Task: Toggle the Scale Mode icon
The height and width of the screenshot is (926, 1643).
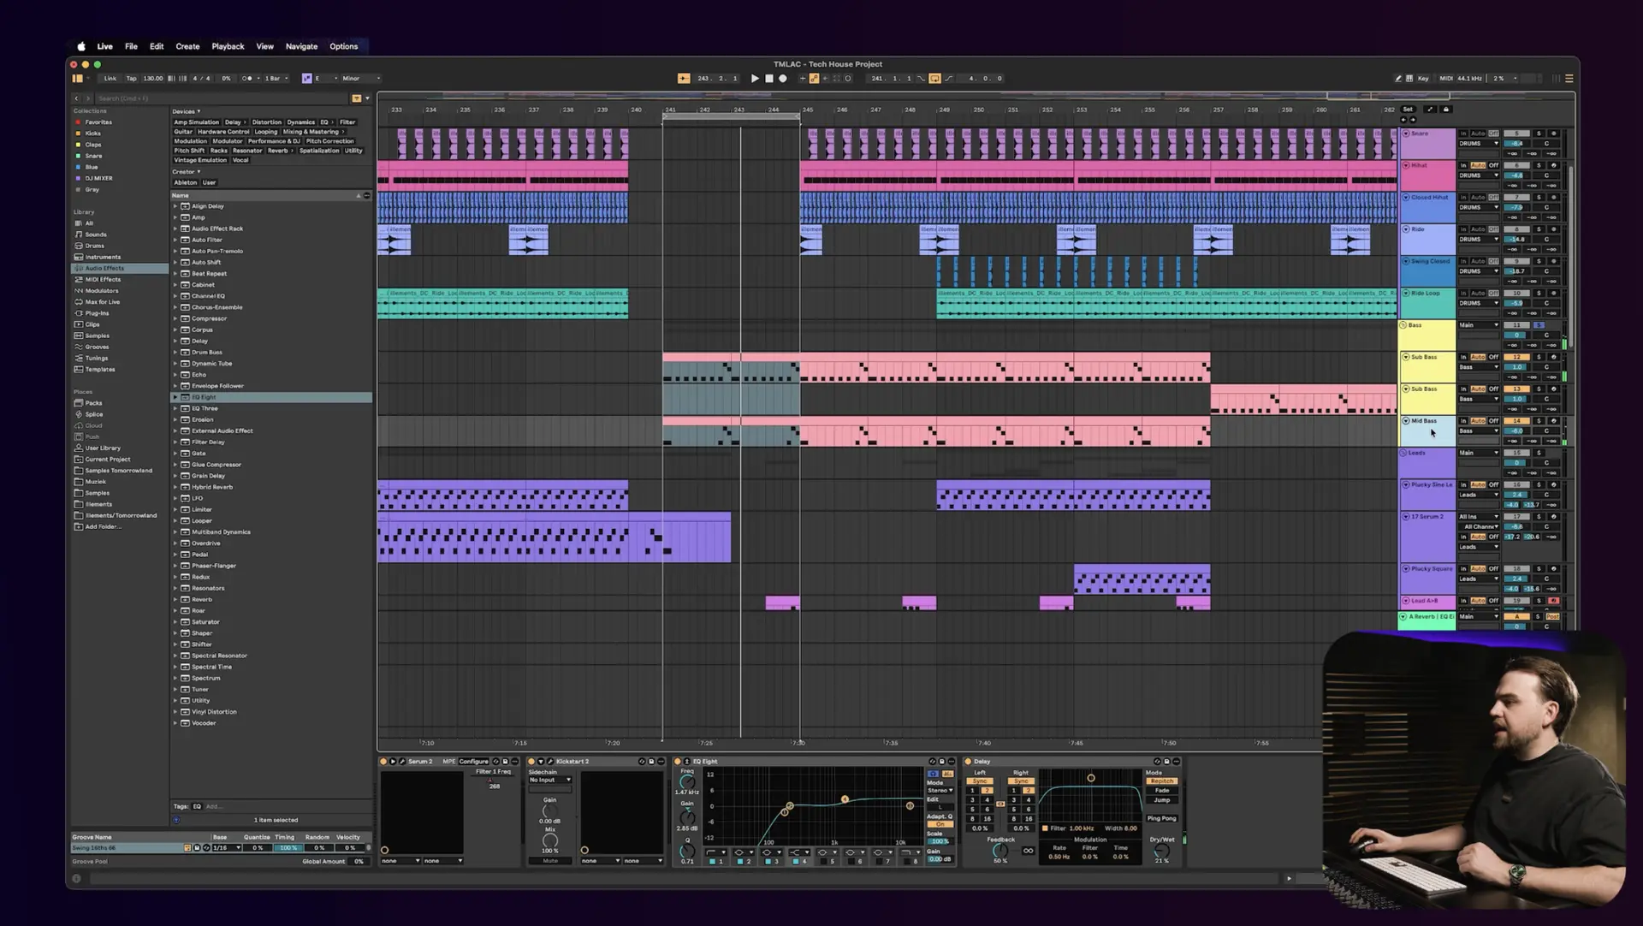Action: pyautogui.click(x=306, y=79)
